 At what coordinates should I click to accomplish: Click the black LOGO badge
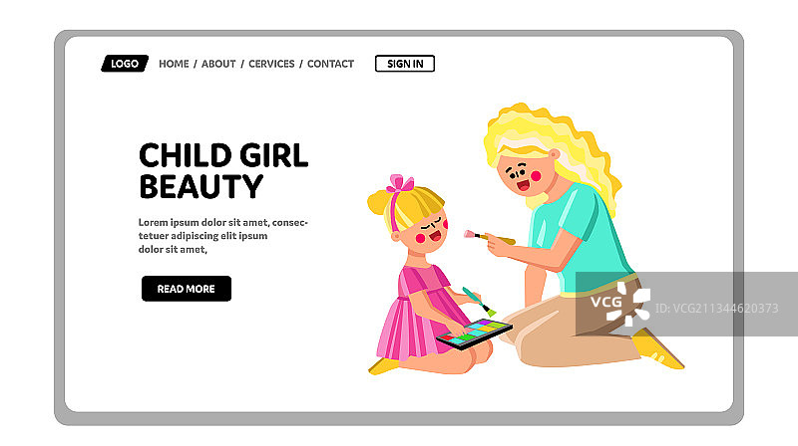click(125, 64)
